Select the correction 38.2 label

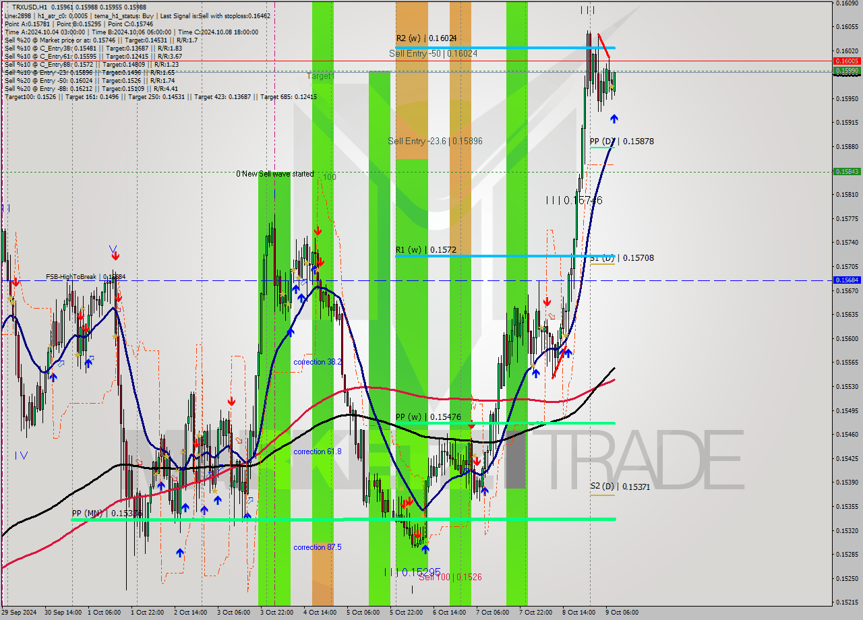click(x=318, y=362)
